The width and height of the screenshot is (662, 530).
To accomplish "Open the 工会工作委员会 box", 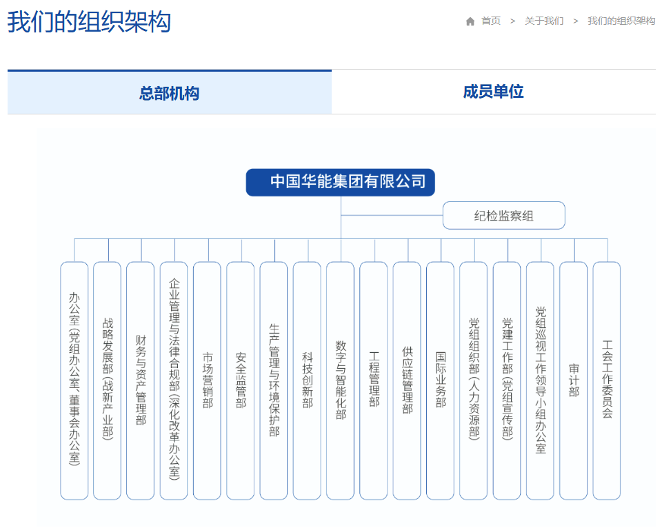I will pyautogui.click(x=607, y=380).
